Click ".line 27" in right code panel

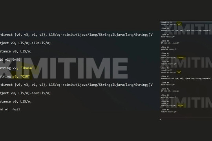[x=165, y=35]
